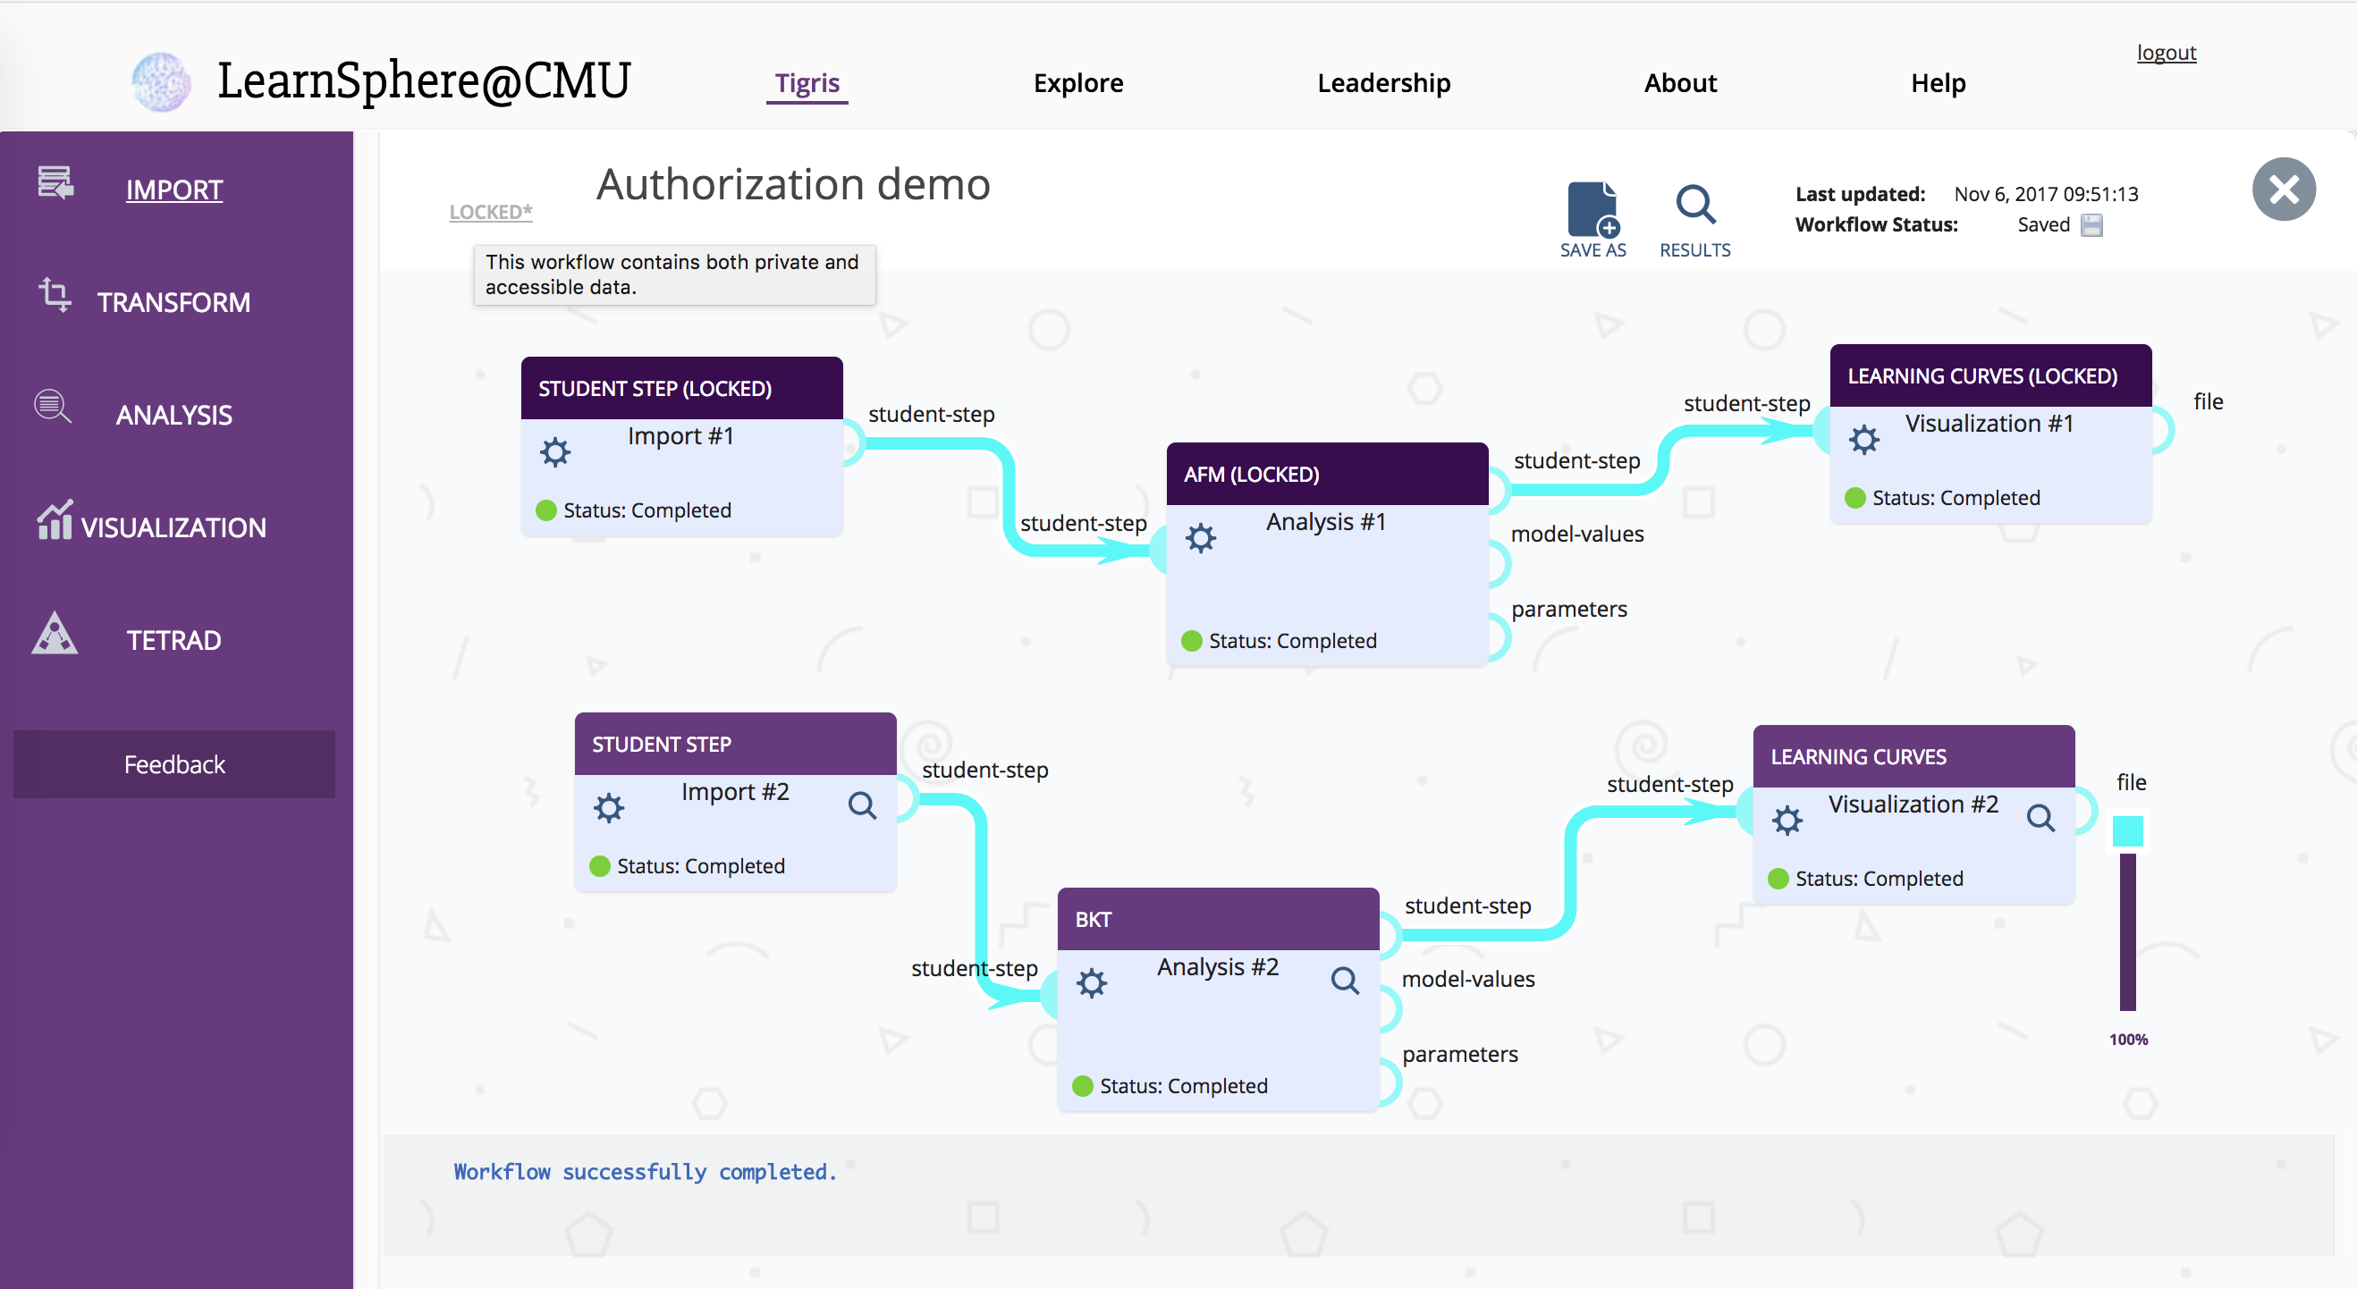Preview Analysis #2 results with magnifier
The image size is (2357, 1289).
1345,981
